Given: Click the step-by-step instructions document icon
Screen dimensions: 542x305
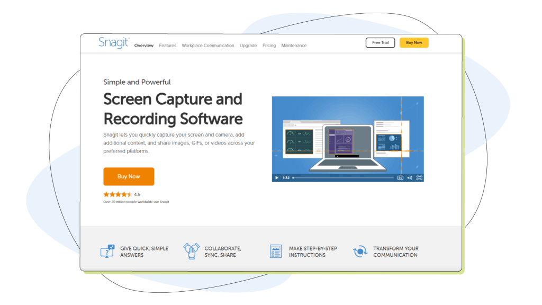Looking at the screenshot, I should coord(275,252).
